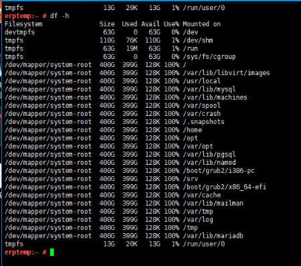Click the '/var/lib/mariadb' mount point
The height and width of the screenshot is (266, 301).
213,236
